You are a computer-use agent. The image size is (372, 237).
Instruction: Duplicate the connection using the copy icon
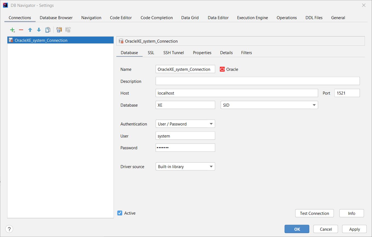48,30
